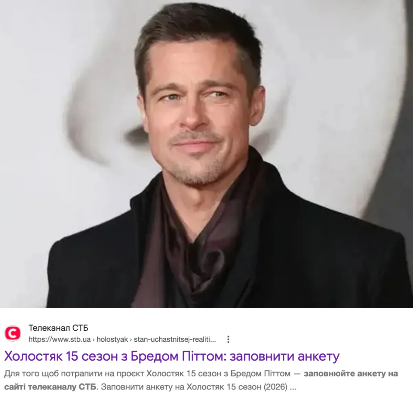Click 'заповнити анкету' in the result title
The image size is (413, 398).
pos(285,357)
